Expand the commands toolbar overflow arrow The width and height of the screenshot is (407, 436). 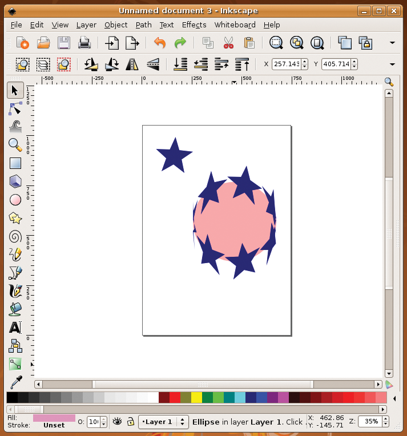(x=392, y=43)
